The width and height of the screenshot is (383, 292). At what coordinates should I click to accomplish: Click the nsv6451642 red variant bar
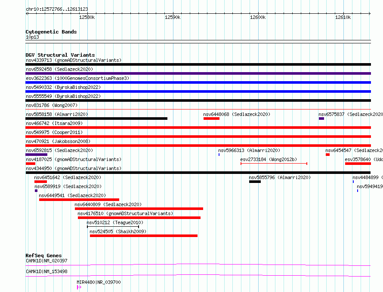click(x=40, y=182)
